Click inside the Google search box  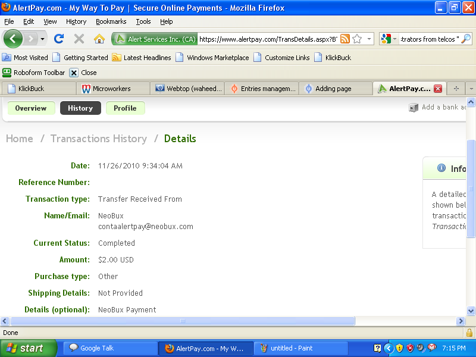[x=429, y=39]
